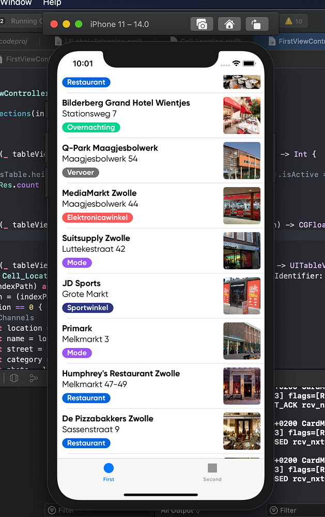
Task: Select the Q-Park Maagjesbolwerk title
Action: [x=110, y=148]
